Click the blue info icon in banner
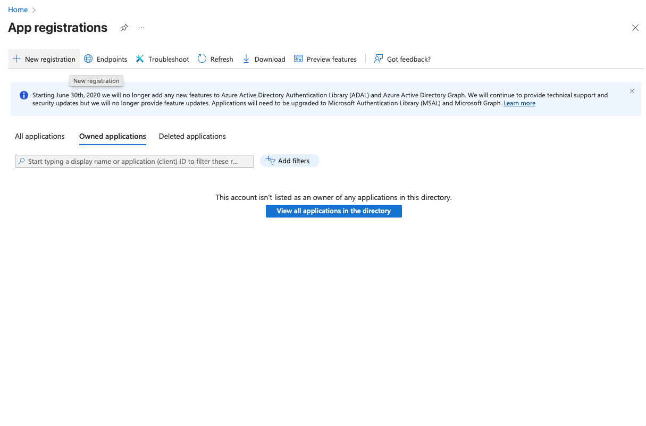 pos(24,96)
